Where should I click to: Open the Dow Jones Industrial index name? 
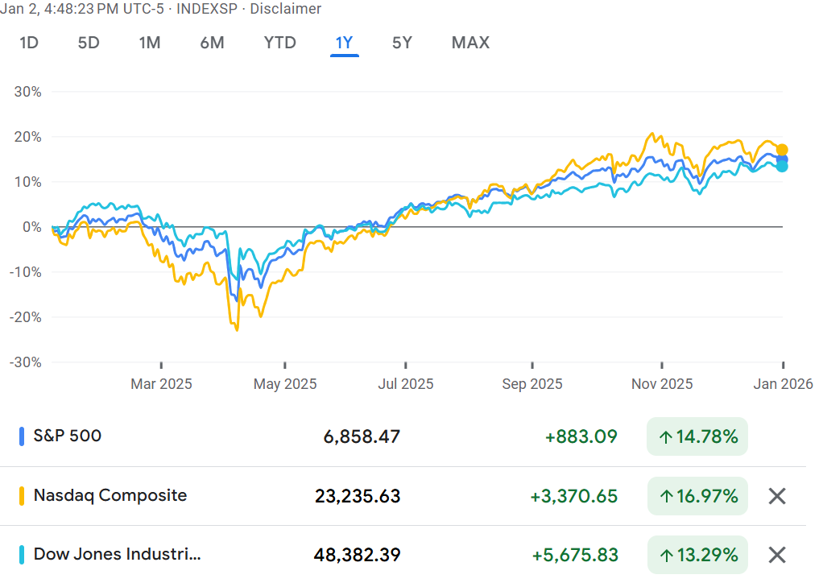click(117, 555)
